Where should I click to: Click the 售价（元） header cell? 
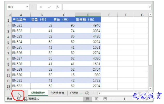(64, 20)
